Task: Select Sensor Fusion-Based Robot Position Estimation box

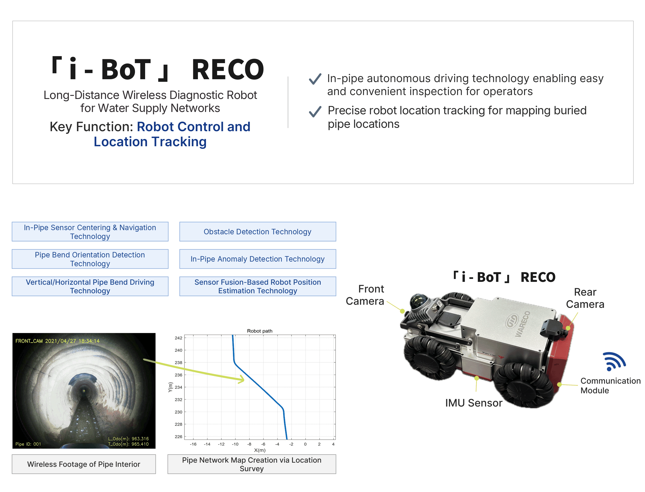Action: click(257, 286)
